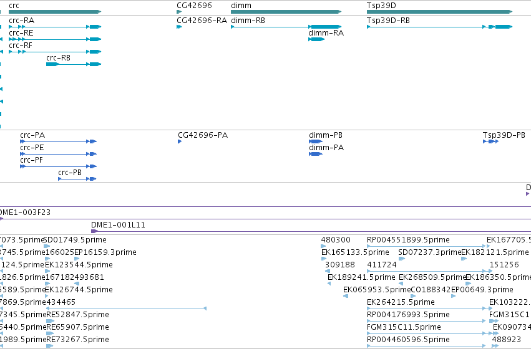
Task: Click EST entry 480300
Action: pos(336,240)
